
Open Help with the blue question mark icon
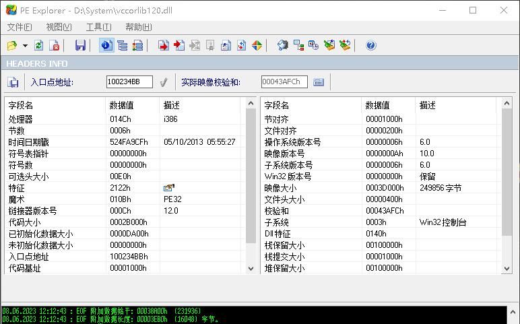(x=371, y=45)
